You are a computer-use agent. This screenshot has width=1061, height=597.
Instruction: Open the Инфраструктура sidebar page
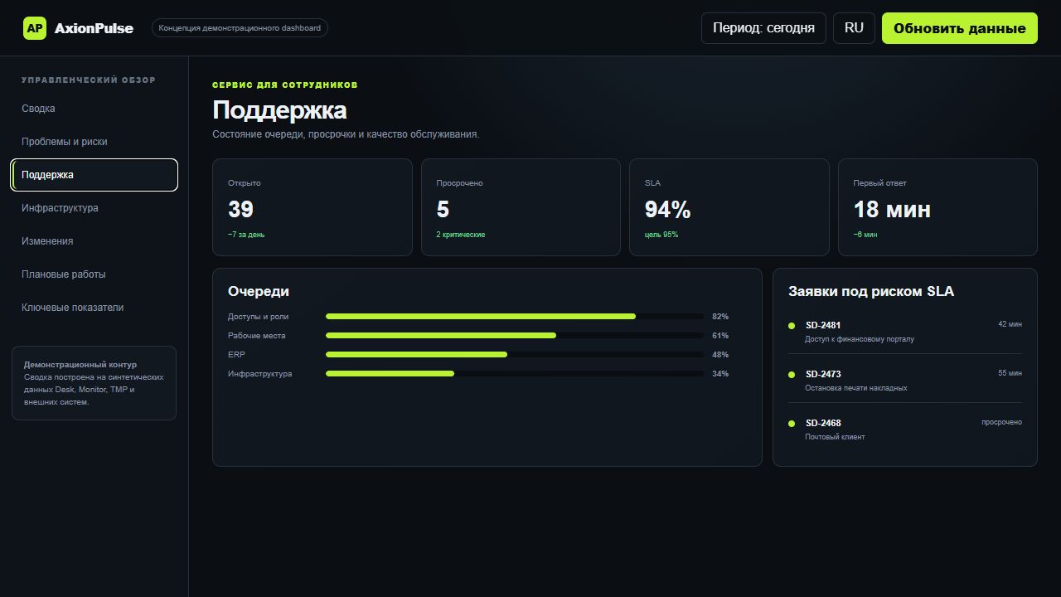[x=94, y=208]
